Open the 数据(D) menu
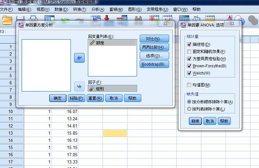The image size is (259, 168). [61, 9]
